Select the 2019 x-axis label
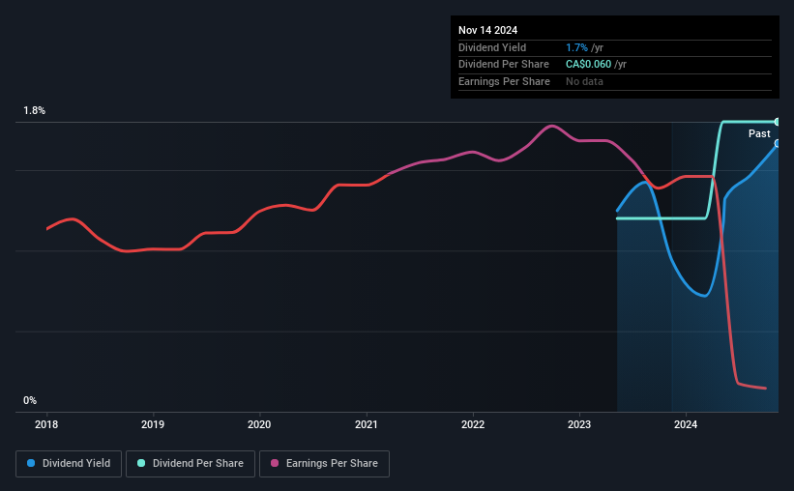This screenshot has width=794, height=491. pyautogui.click(x=153, y=424)
